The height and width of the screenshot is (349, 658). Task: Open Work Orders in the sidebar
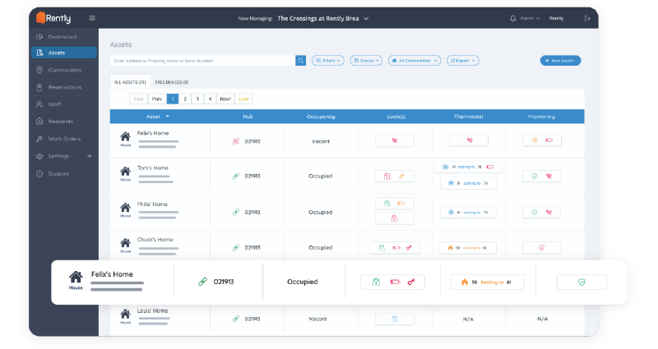64,139
